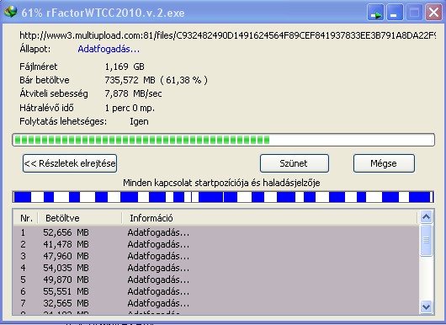
Task: Click the multiupload.com download URL text
Action: point(227,35)
